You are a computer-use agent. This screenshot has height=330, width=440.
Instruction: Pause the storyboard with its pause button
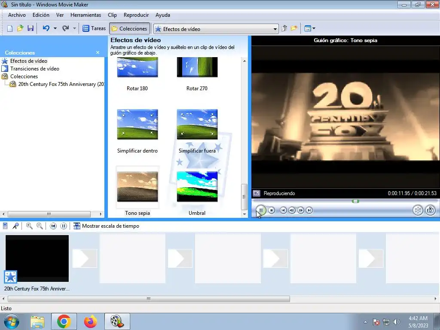(64, 226)
